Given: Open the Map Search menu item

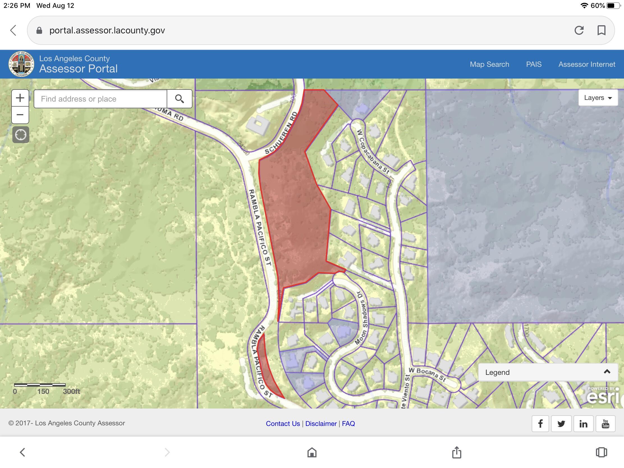Looking at the screenshot, I should coord(489,64).
